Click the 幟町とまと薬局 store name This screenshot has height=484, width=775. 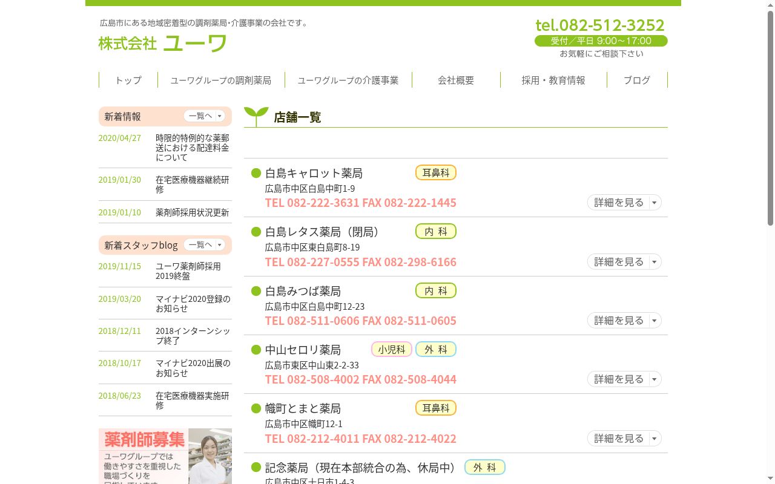pos(303,408)
